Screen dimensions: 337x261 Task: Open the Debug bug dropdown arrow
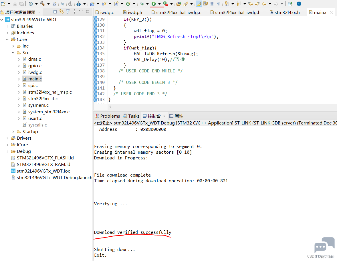[147, 4]
